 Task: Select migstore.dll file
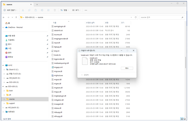57,88
